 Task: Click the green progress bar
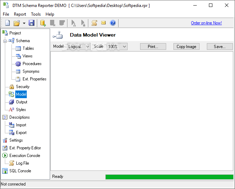pyautogui.click(x=169, y=177)
